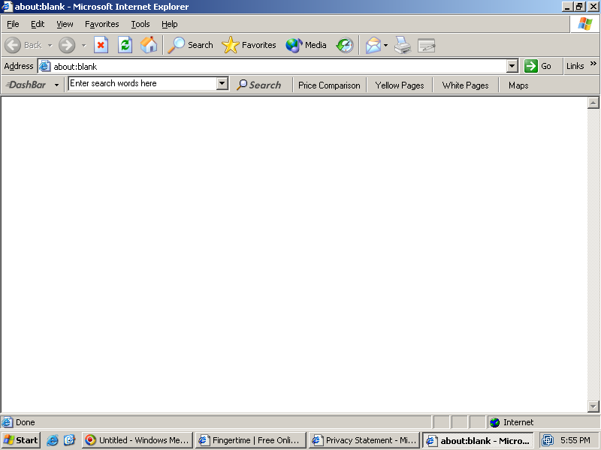Open Favorites star in toolbar

[249, 45]
